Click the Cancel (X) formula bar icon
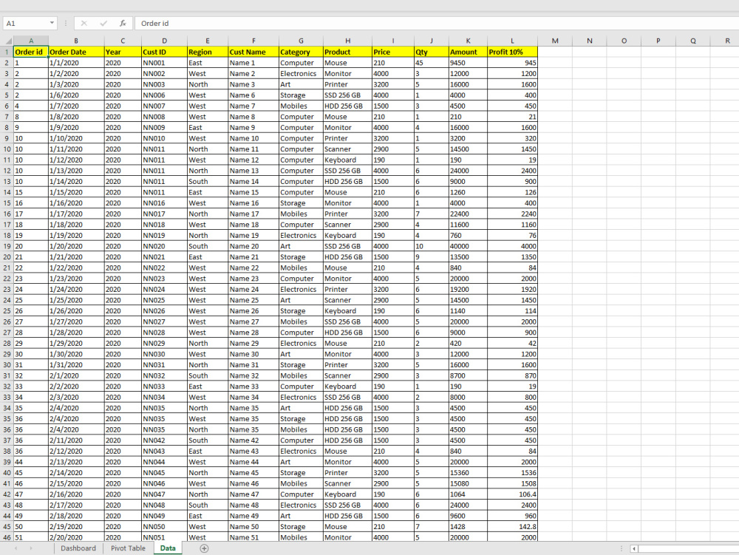The height and width of the screenshot is (555, 739). 84,23
